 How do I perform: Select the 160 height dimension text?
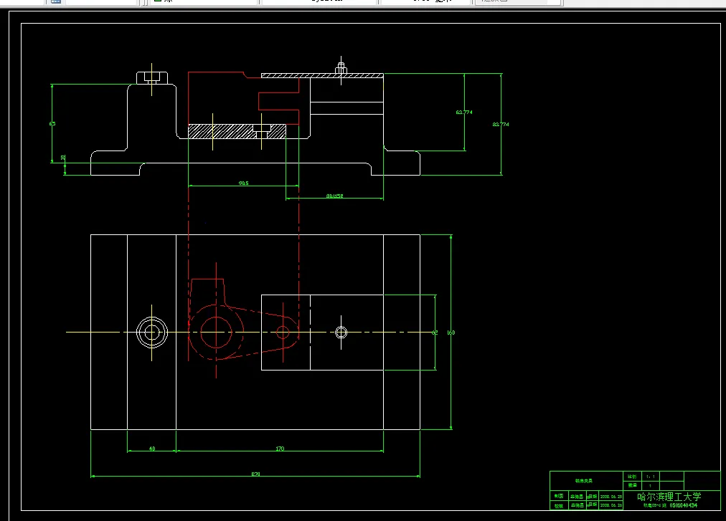click(451, 333)
